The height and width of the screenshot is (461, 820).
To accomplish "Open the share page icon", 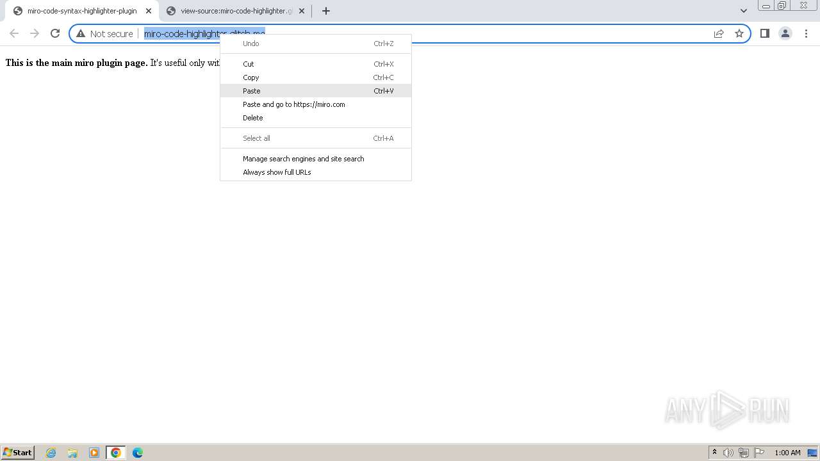I will point(719,33).
